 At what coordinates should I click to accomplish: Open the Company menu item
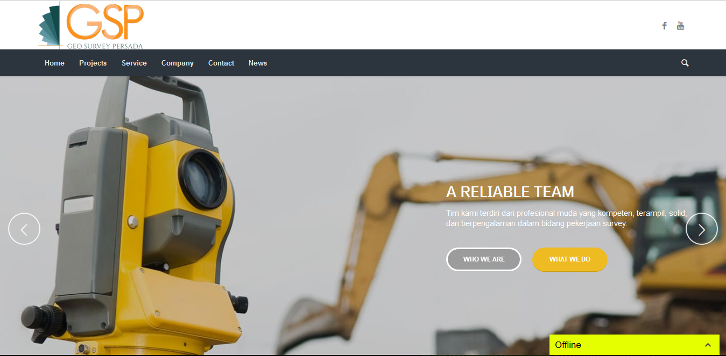(x=178, y=63)
